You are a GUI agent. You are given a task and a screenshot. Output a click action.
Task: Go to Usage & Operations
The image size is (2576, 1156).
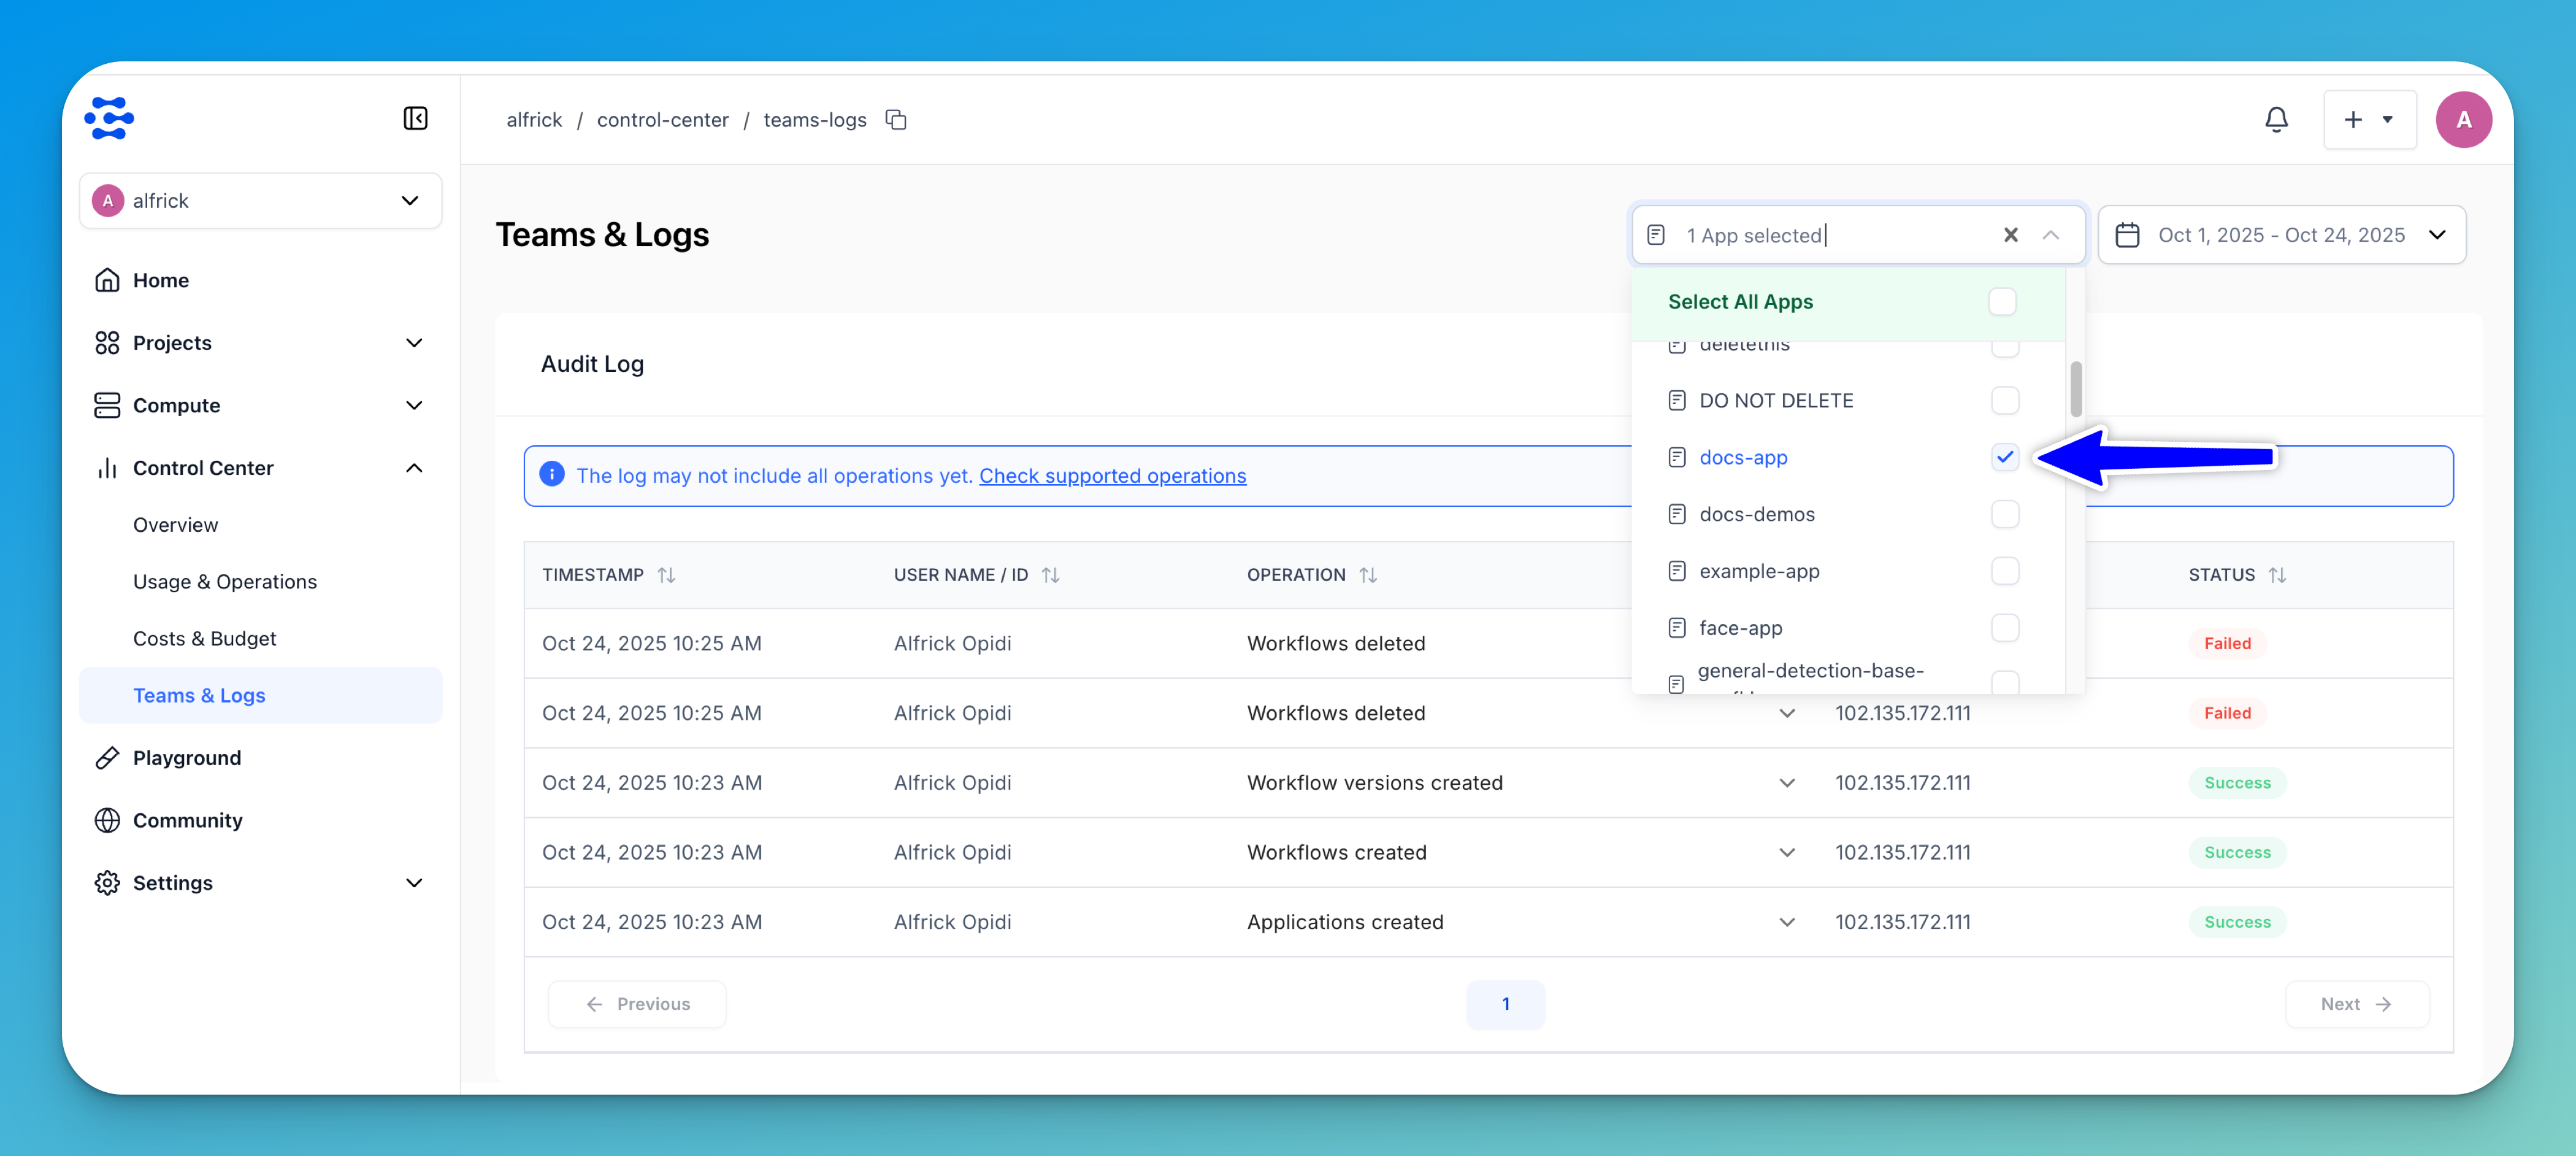click(224, 581)
